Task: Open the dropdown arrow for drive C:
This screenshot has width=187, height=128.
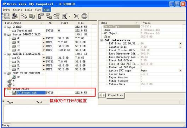Action: click(x=44, y=58)
